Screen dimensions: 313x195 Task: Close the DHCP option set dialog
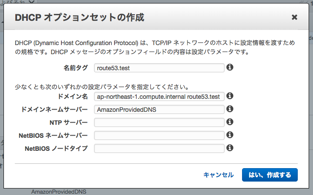click(294, 17)
